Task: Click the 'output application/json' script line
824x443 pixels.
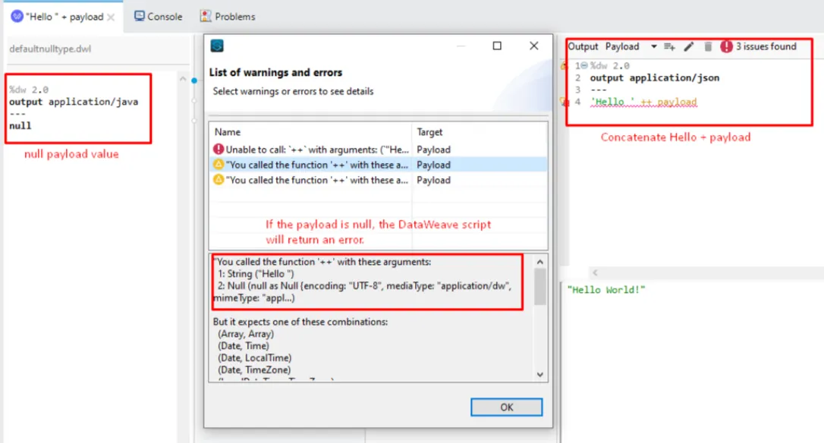Action: (654, 78)
